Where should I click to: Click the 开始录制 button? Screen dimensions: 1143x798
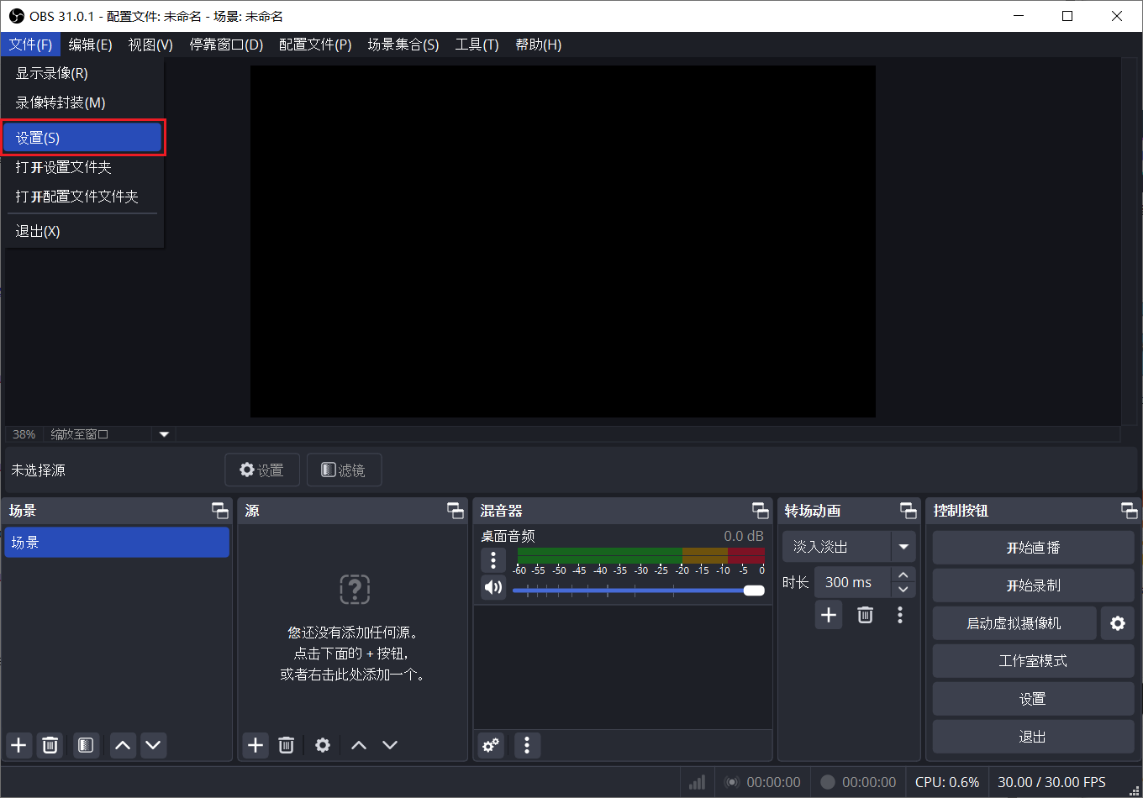[1033, 585]
